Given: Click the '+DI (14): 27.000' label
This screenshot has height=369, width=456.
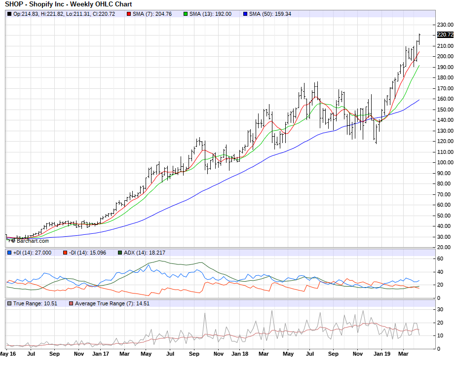Looking at the screenshot, I should coord(32,253).
